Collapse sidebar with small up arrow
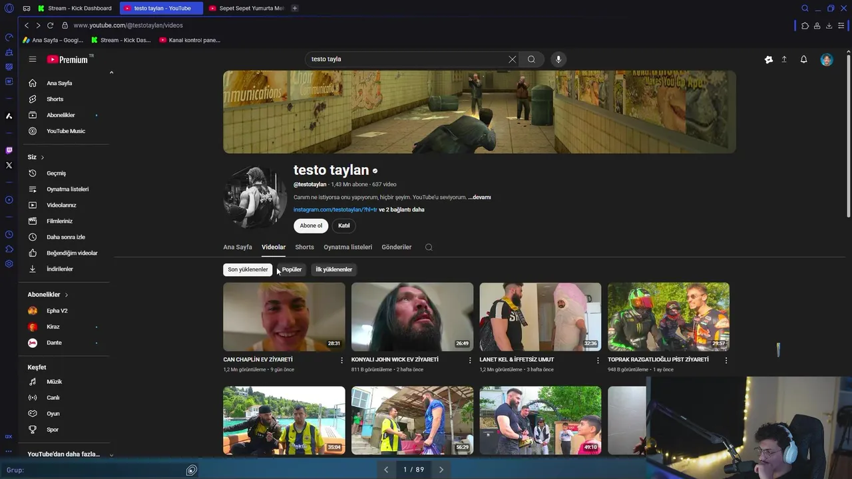 coord(111,73)
